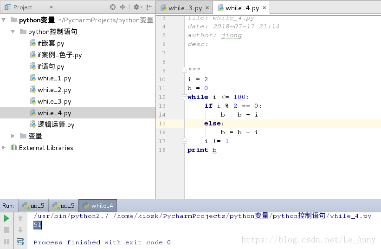
Task: Switch to the while_3.py editor tab
Action: (185, 8)
